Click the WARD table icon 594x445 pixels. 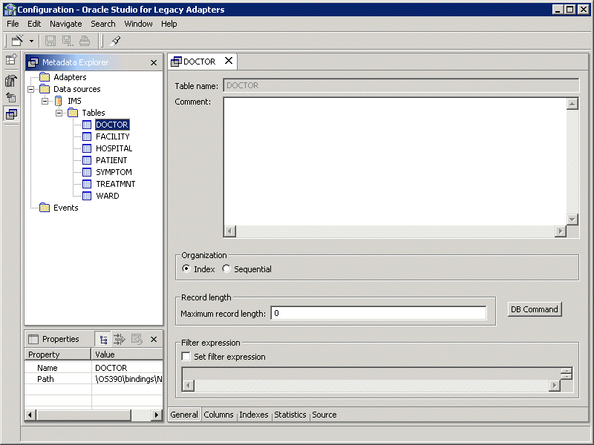click(87, 196)
